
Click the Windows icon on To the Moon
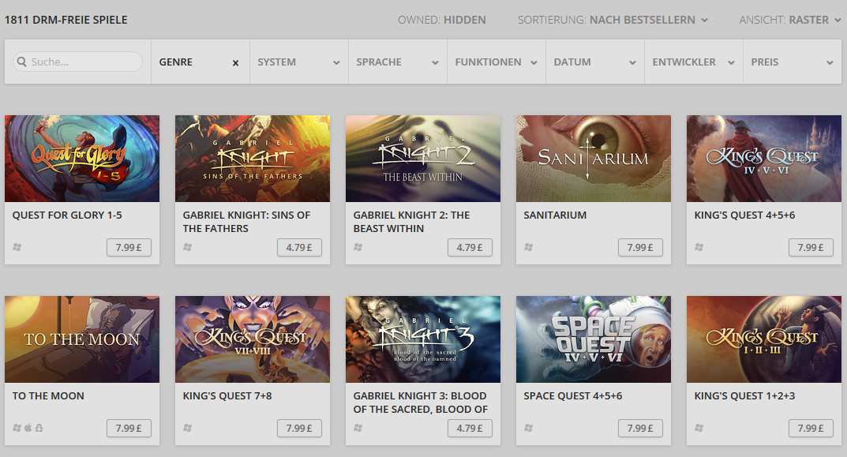pyautogui.click(x=17, y=428)
